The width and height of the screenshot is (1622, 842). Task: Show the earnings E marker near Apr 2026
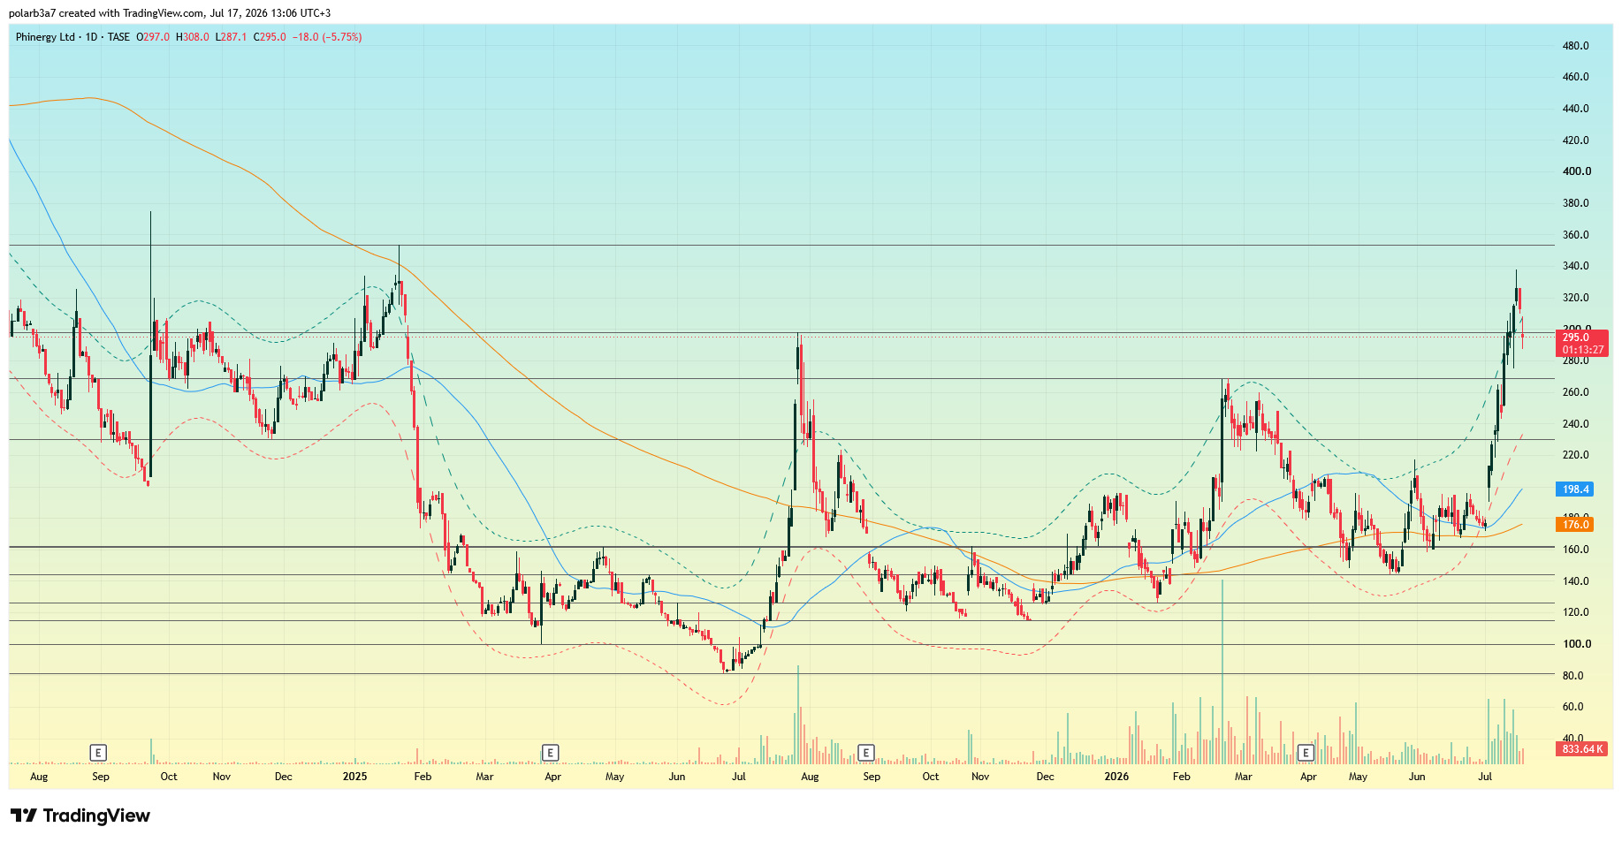click(1306, 753)
